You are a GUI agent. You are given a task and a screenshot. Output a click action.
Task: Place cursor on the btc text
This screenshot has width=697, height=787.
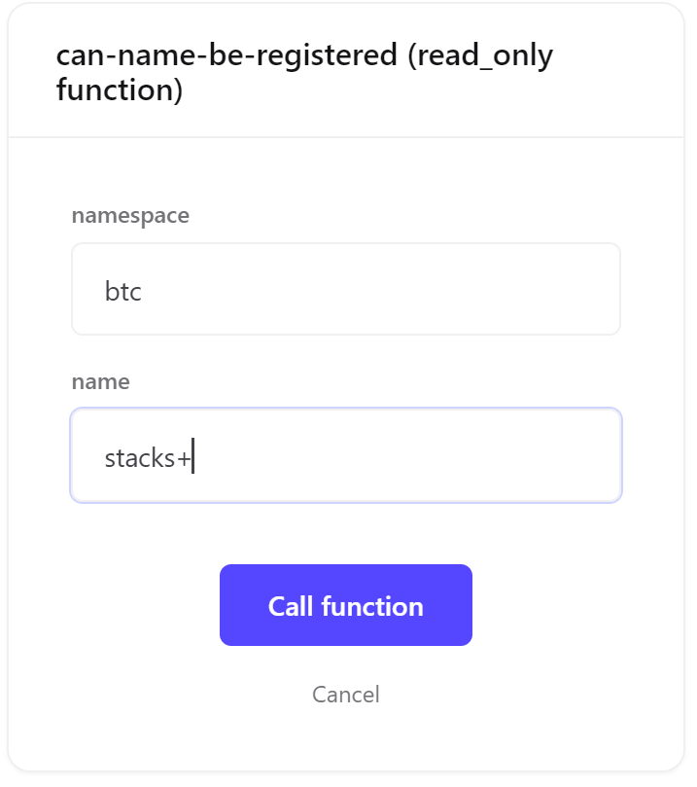click(122, 291)
